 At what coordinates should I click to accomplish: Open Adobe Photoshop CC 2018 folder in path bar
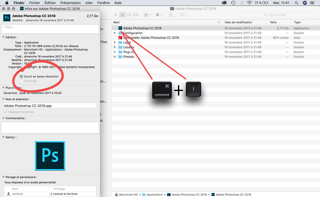[x=187, y=194]
